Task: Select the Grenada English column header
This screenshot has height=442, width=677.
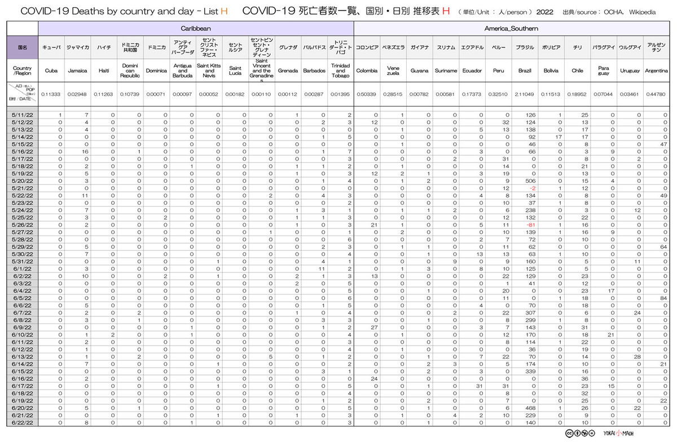Action: tap(287, 72)
